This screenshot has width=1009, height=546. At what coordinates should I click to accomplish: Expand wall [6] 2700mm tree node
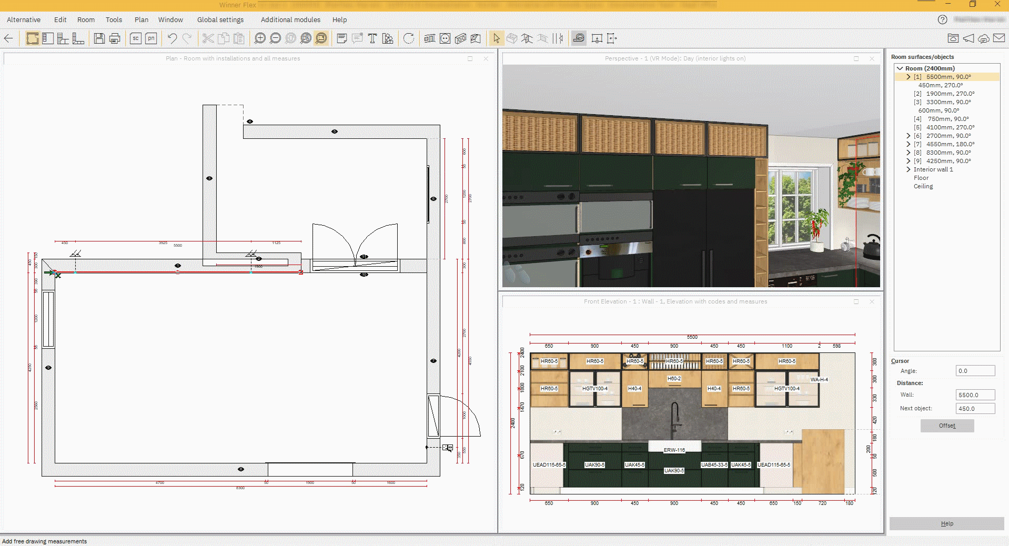909,136
